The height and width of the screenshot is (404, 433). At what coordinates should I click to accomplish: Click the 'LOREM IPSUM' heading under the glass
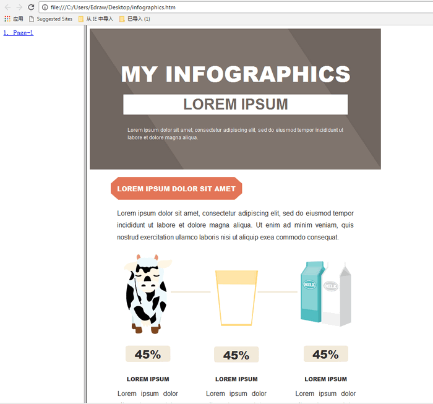tap(236, 379)
